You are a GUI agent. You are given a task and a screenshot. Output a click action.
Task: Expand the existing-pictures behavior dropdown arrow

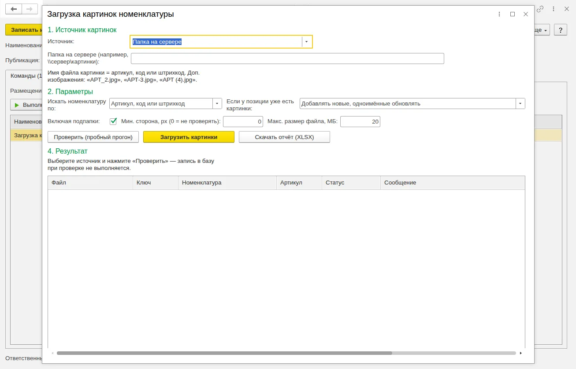coord(520,104)
